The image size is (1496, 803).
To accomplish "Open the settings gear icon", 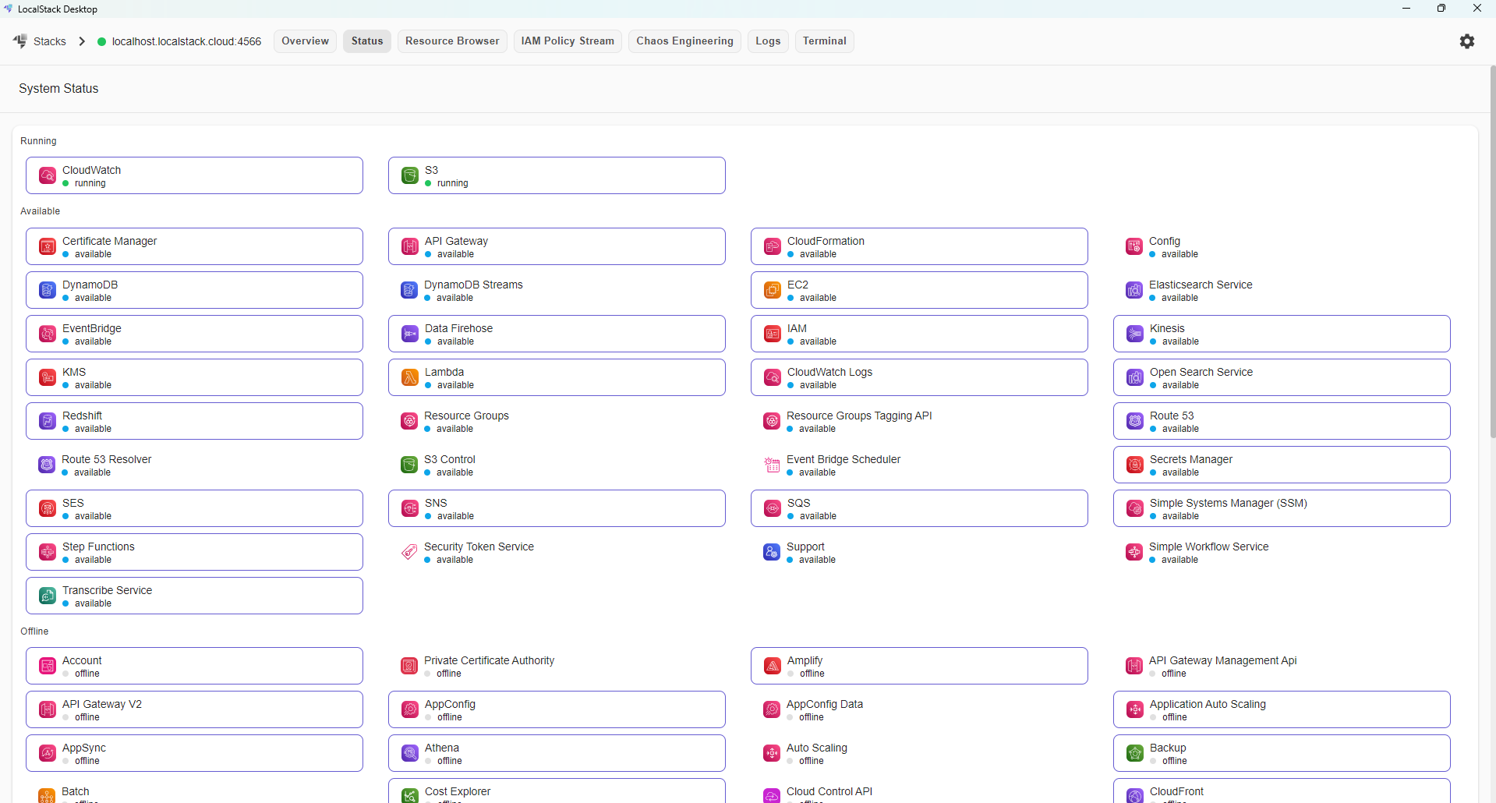I will [1467, 41].
